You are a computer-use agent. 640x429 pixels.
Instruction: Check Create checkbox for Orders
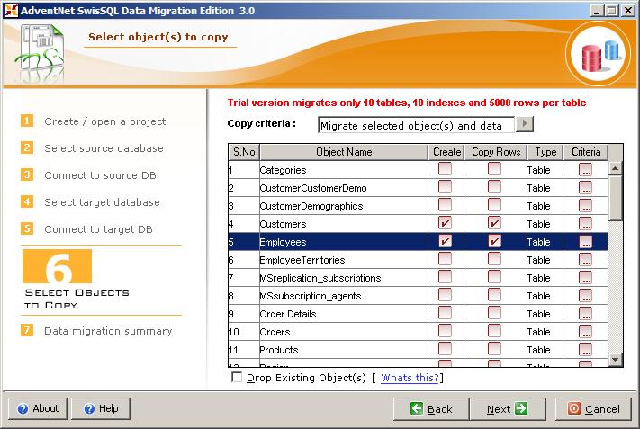(x=445, y=331)
